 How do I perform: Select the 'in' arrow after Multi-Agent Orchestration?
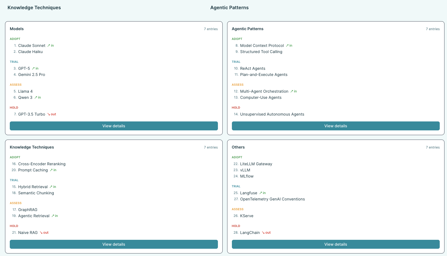294,91
